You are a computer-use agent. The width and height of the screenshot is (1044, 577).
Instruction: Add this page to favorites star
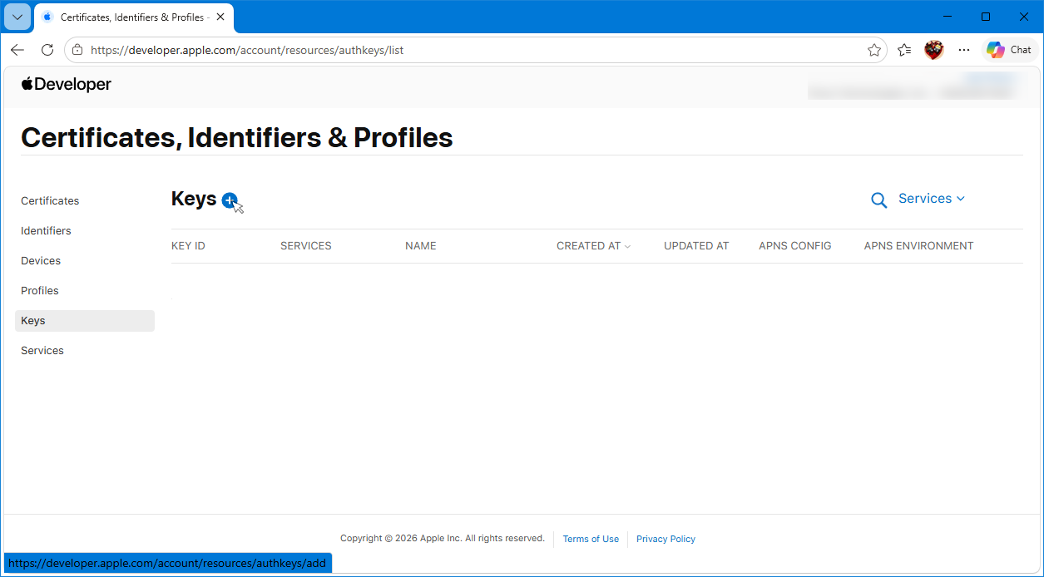[x=874, y=50]
